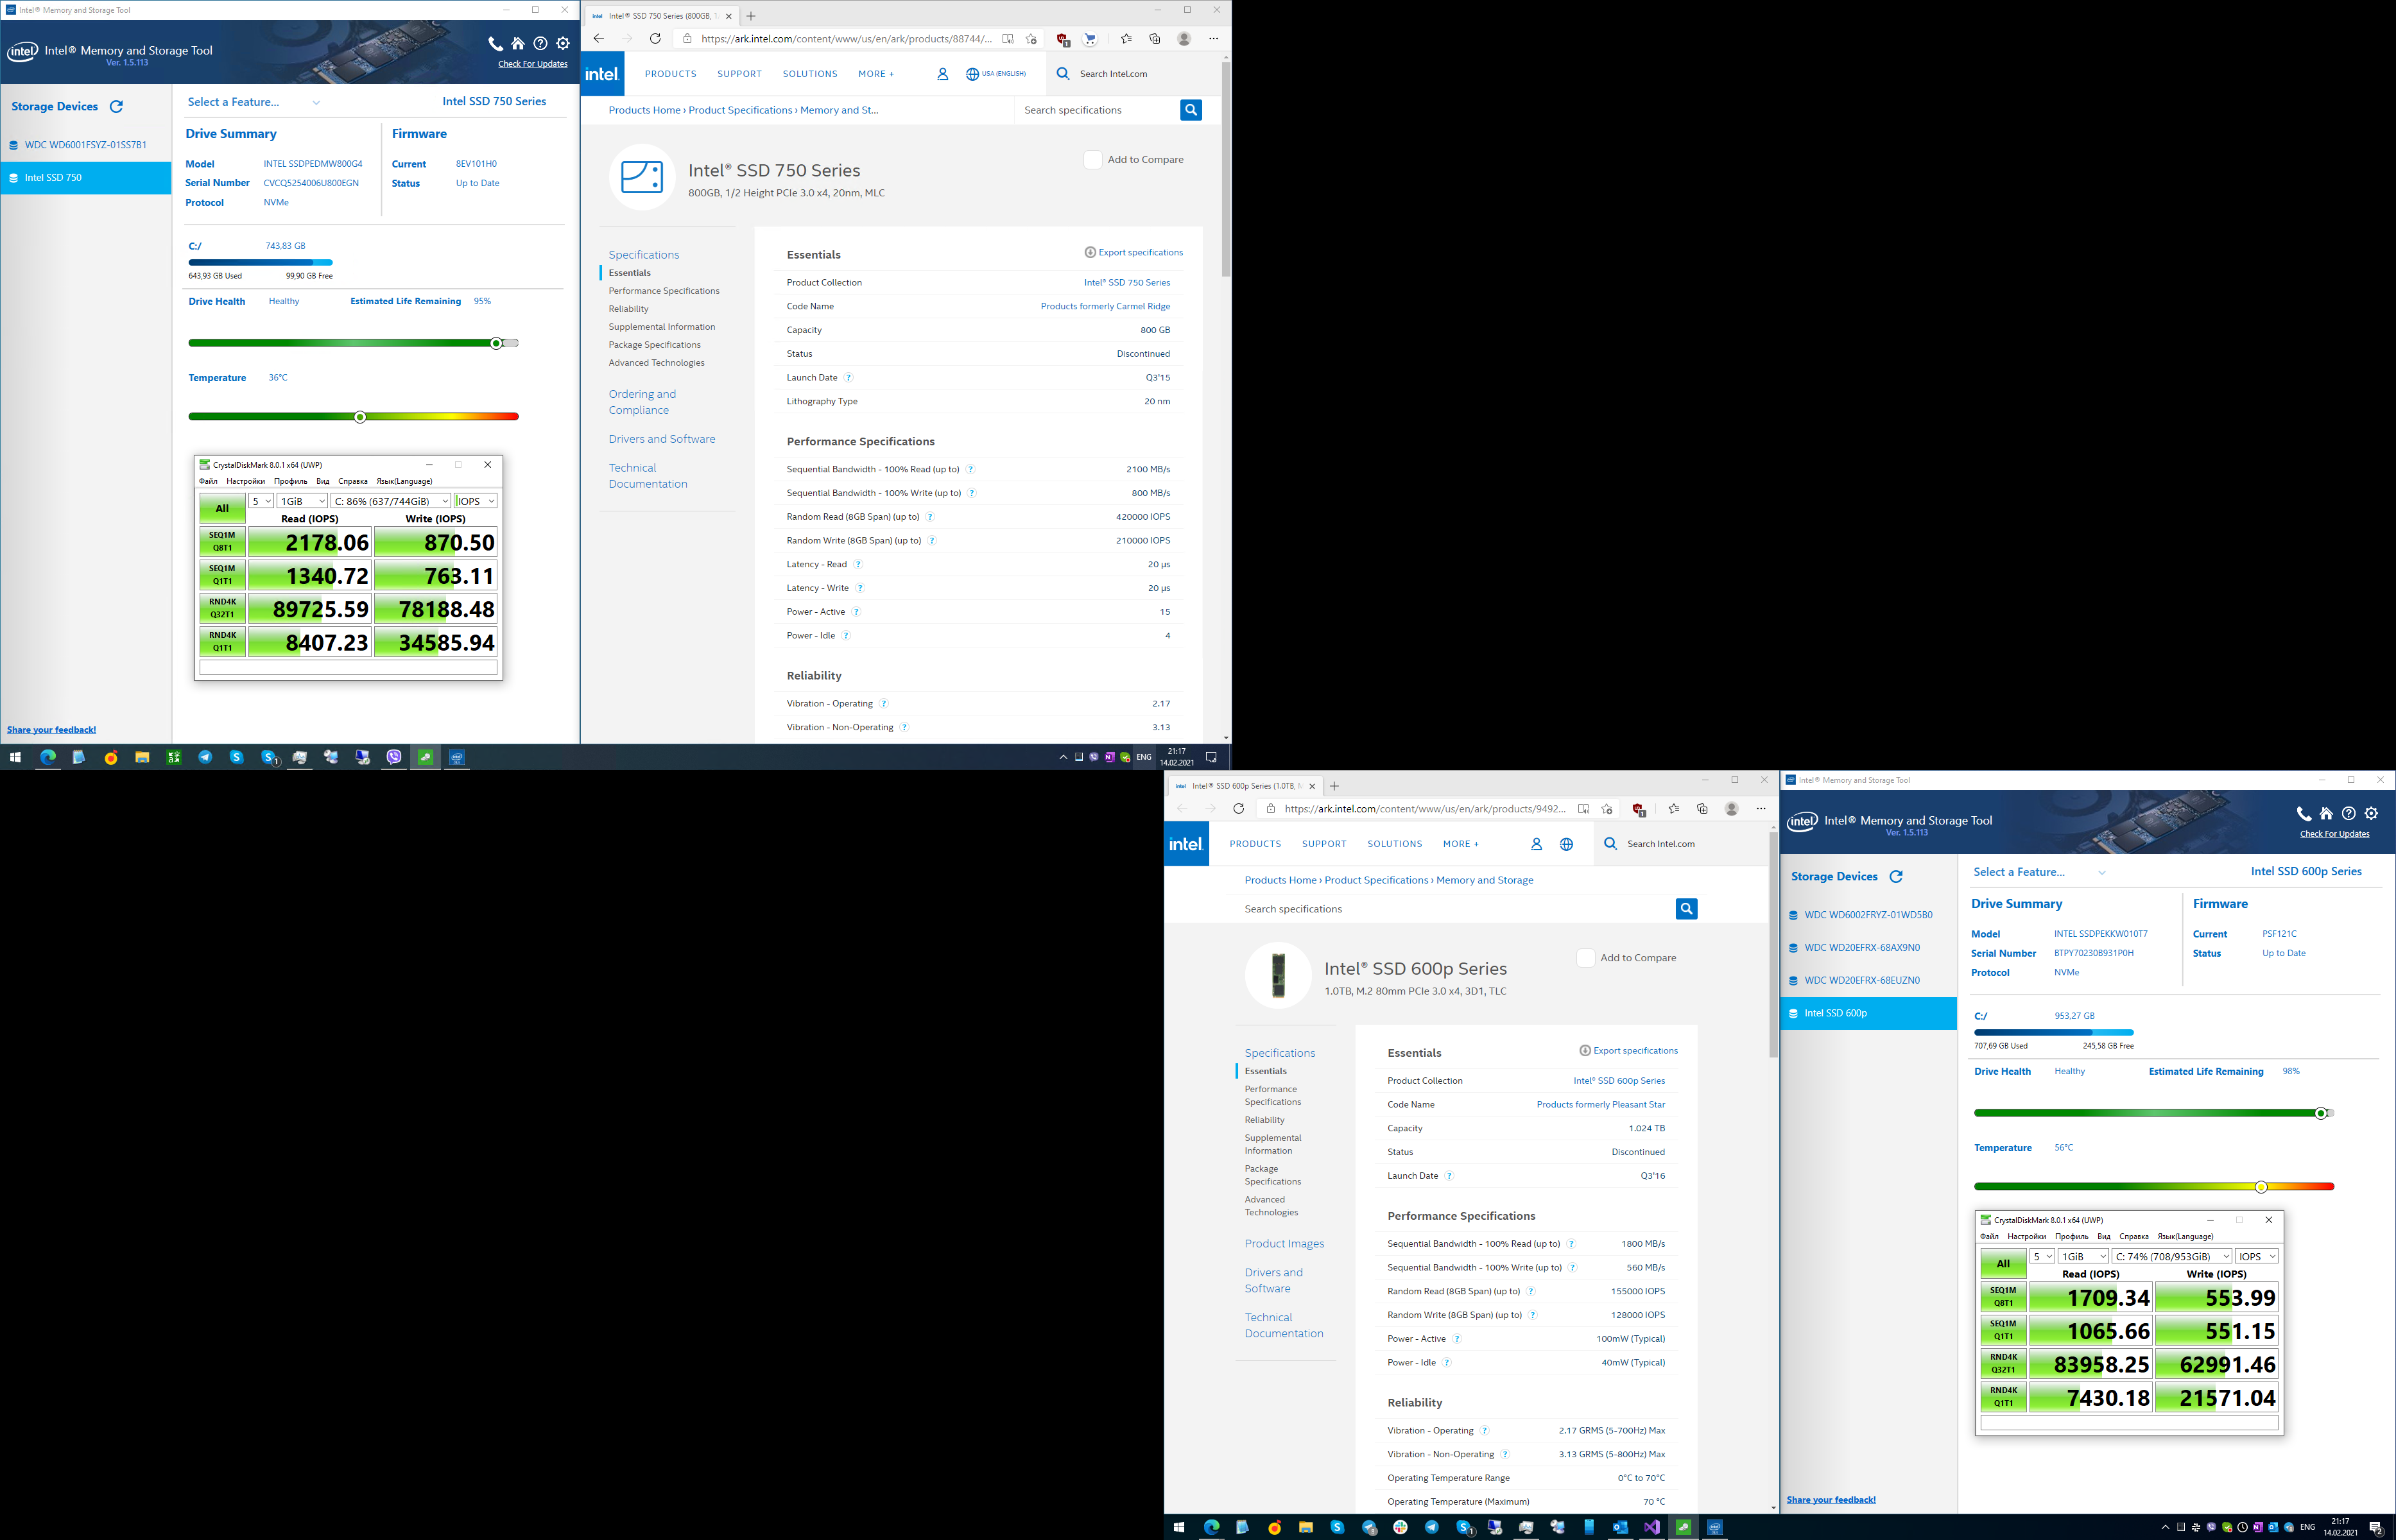2396x1540 pixels.
Task: Click help icon next to Launch Date Q3'15
Action: point(848,378)
